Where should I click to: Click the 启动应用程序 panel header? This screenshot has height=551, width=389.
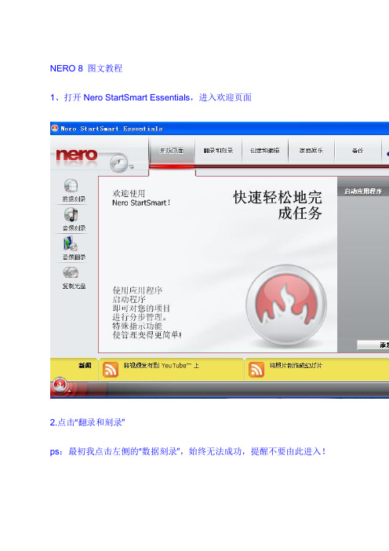coord(363,192)
